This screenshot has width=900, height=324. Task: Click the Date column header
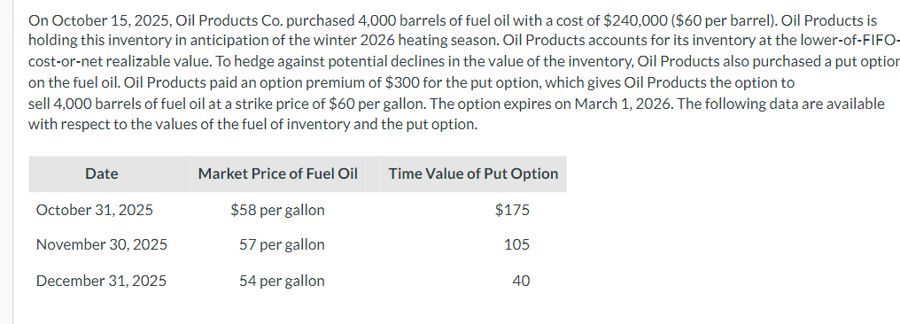pos(102,174)
